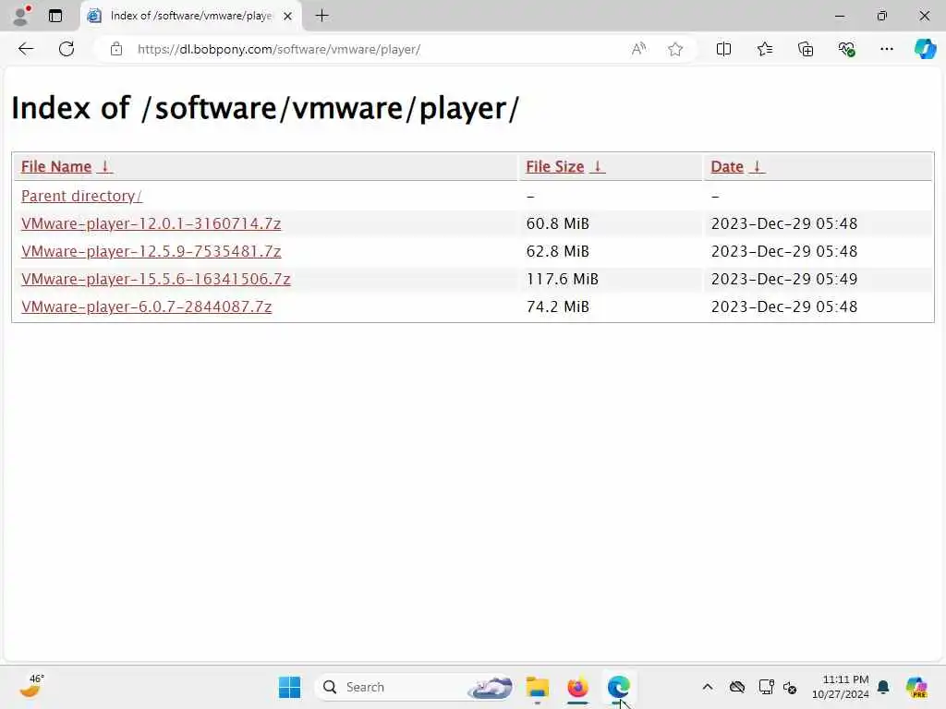Viewport: 946px width, 709px height.
Task: Go back using the browser back arrow
Action: coord(26,49)
